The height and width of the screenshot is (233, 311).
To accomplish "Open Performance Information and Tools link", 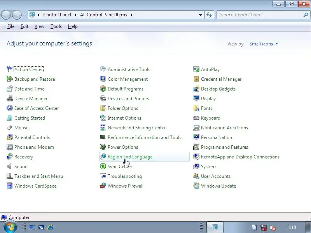I will pyautogui.click(x=144, y=137).
